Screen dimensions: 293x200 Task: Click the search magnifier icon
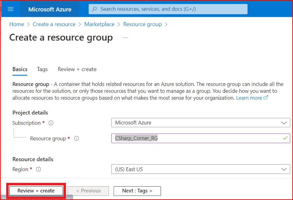tap(94, 9)
